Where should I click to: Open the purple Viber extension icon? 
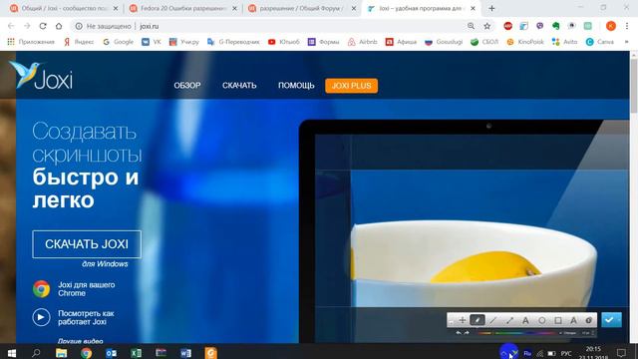point(540,26)
